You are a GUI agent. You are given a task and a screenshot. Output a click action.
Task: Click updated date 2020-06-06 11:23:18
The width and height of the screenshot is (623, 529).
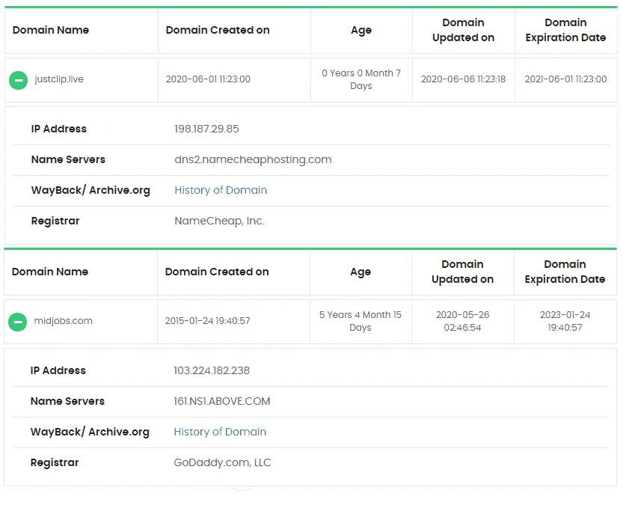point(463,79)
